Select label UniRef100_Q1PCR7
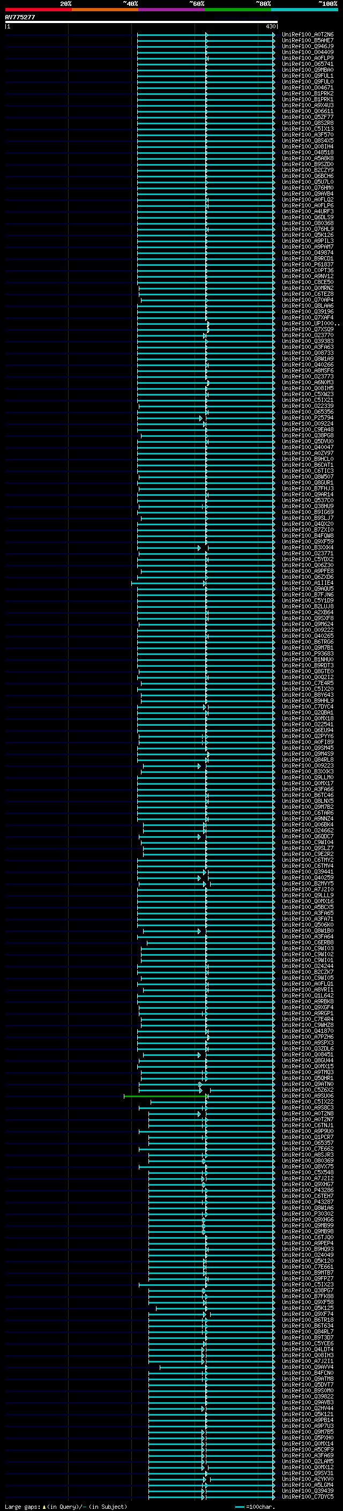The height and width of the screenshot is (1511, 343). (307, 1137)
